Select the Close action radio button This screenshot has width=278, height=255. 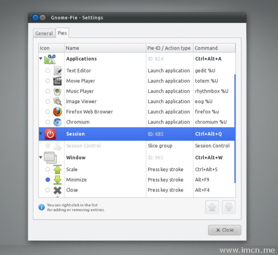pos(48,190)
